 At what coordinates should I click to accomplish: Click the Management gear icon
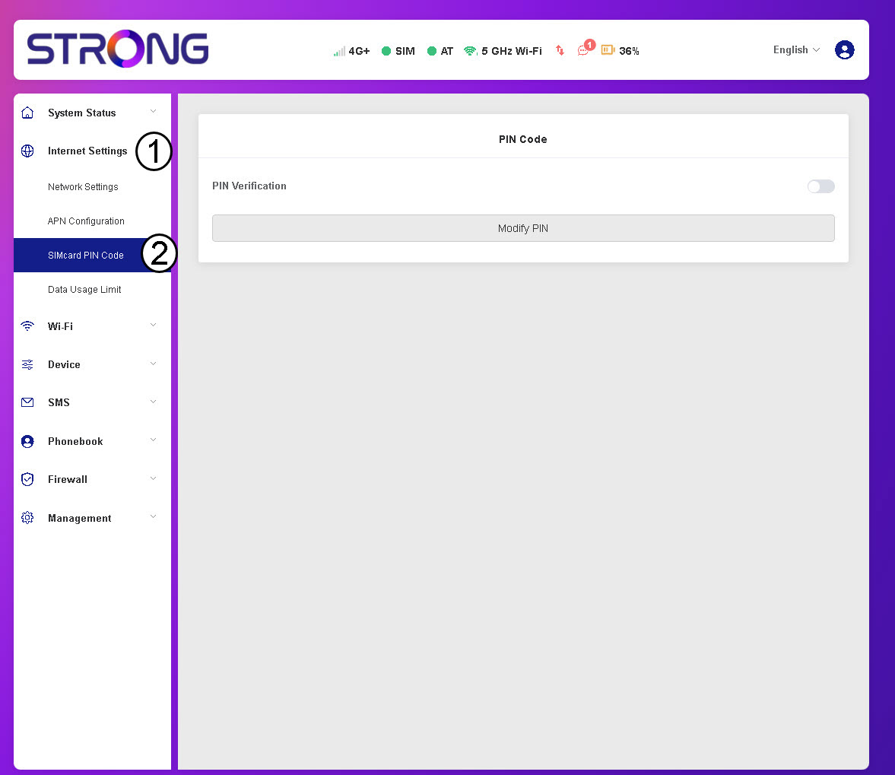pos(27,518)
